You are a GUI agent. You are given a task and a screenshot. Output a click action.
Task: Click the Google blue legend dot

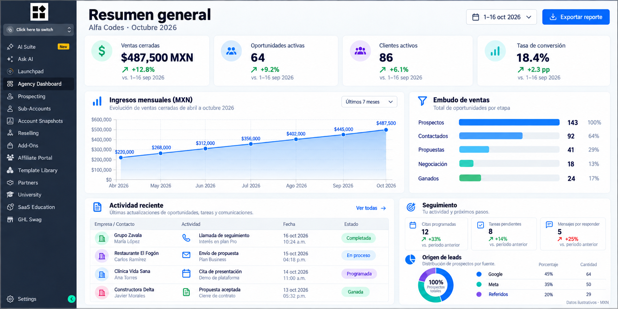tap(479, 274)
